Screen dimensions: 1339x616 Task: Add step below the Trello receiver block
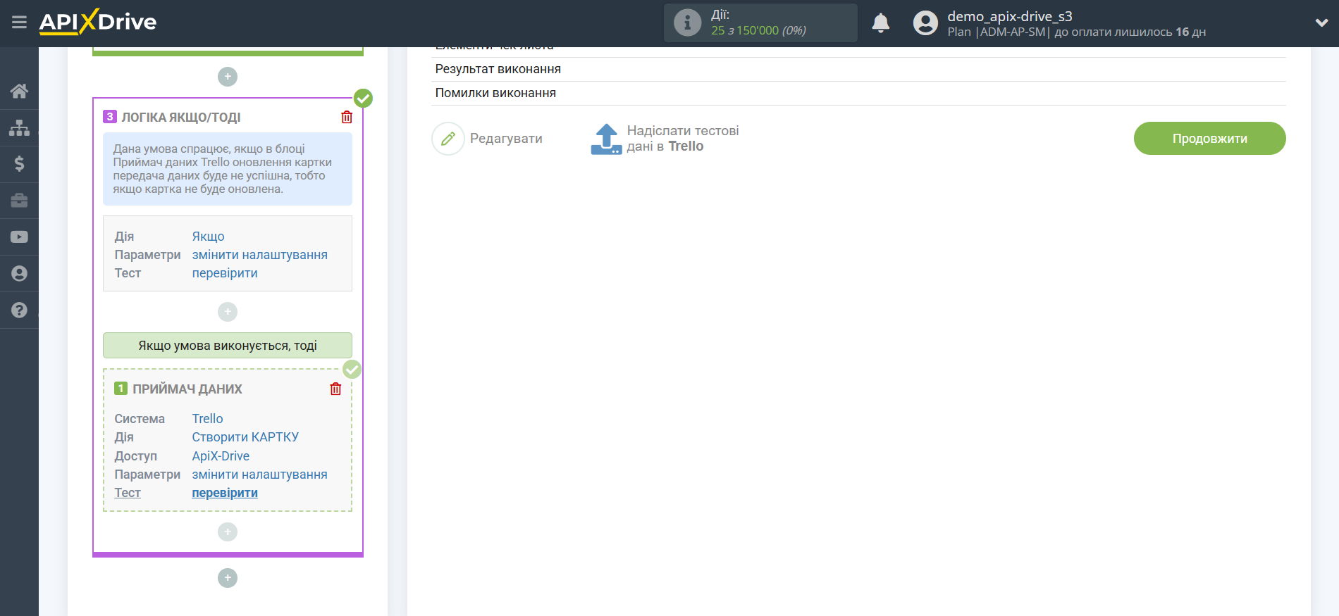tap(228, 532)
